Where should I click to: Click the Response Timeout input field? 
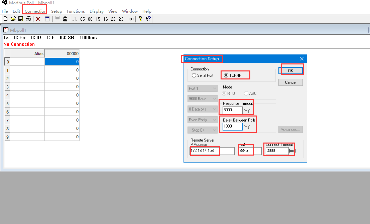tap(232, 110)
